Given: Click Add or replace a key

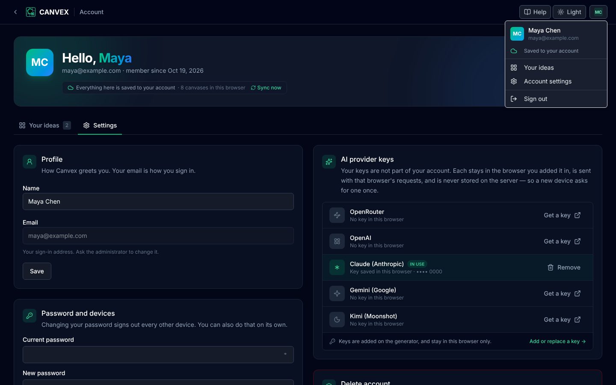Looking at the screenshot, I should (558, 341).
